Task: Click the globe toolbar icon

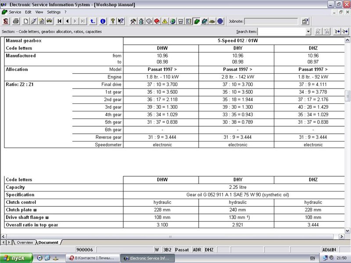Action: (x=172, y=21)
